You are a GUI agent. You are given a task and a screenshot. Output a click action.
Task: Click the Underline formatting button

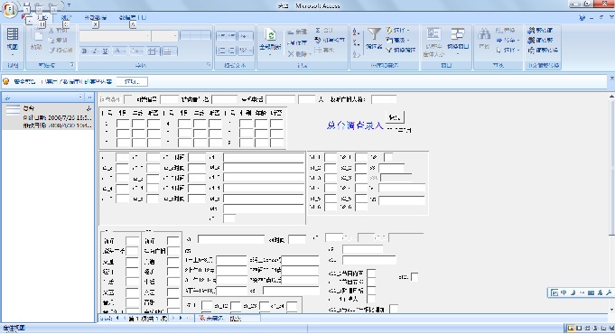[x=105, y=51]
